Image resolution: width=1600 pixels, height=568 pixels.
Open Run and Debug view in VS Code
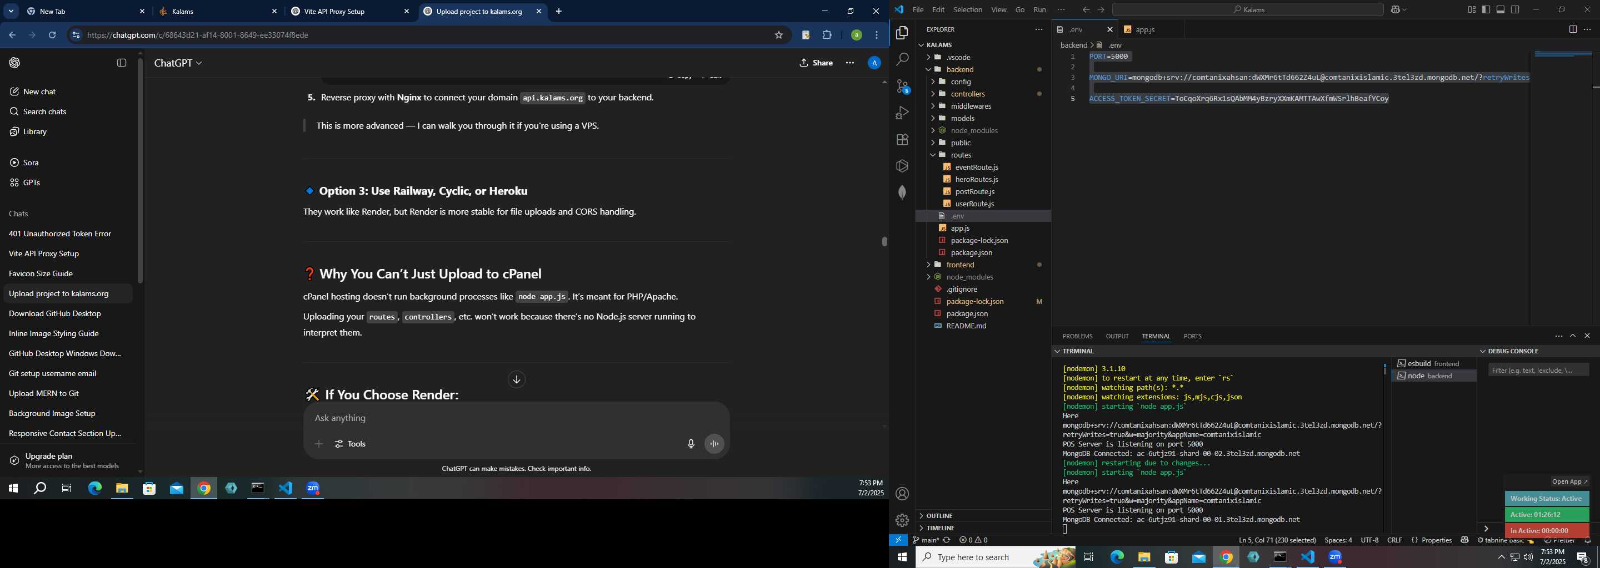pyautogui.click(x=902, y=113)
